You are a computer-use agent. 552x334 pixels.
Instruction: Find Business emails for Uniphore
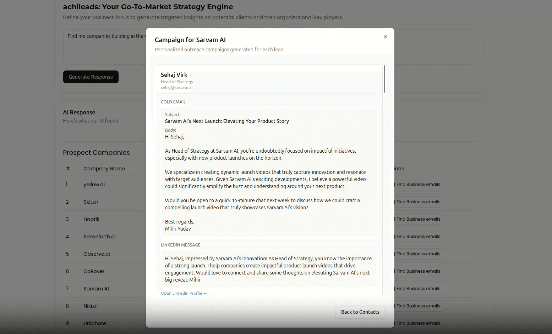pyautogui.click(x=418, y=323)
